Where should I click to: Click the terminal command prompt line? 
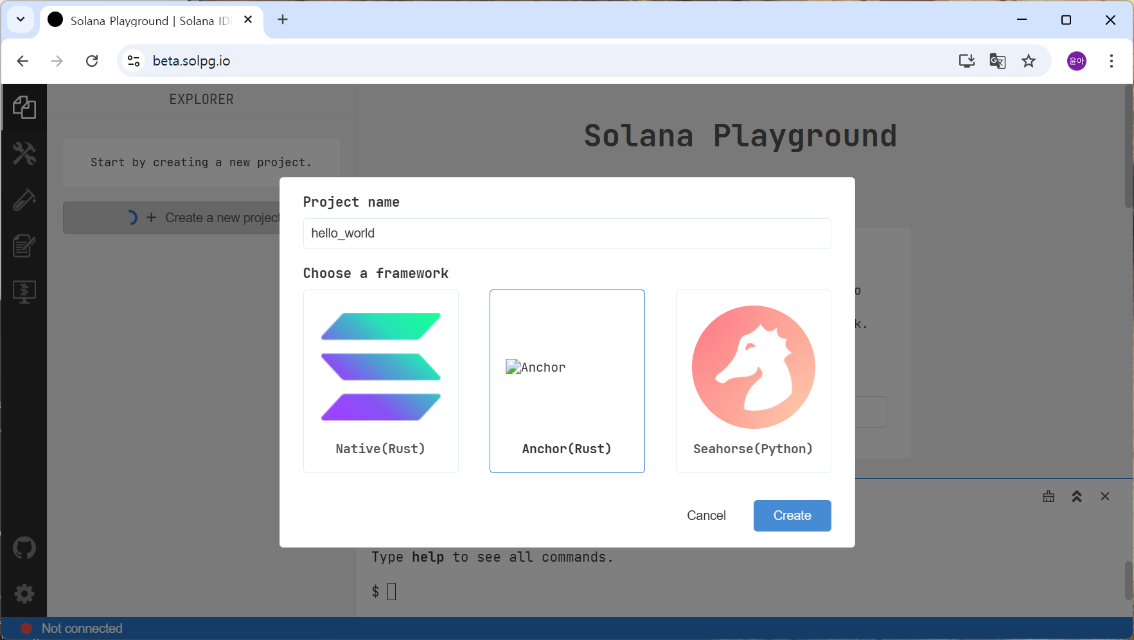[384, 591]
